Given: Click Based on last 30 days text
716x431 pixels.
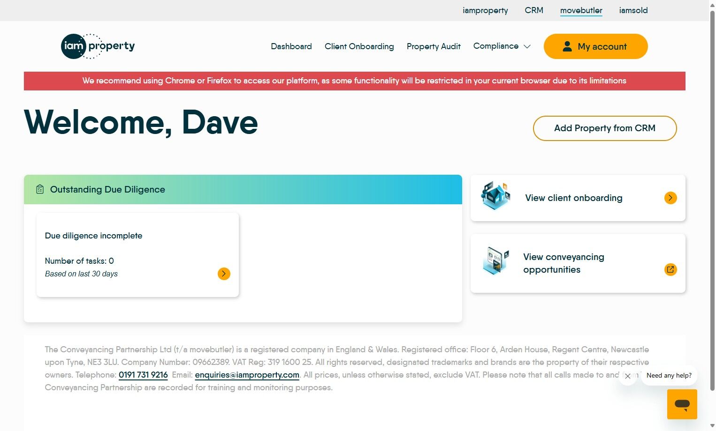Looking at the screenshot, I should [x=81, y=274].
